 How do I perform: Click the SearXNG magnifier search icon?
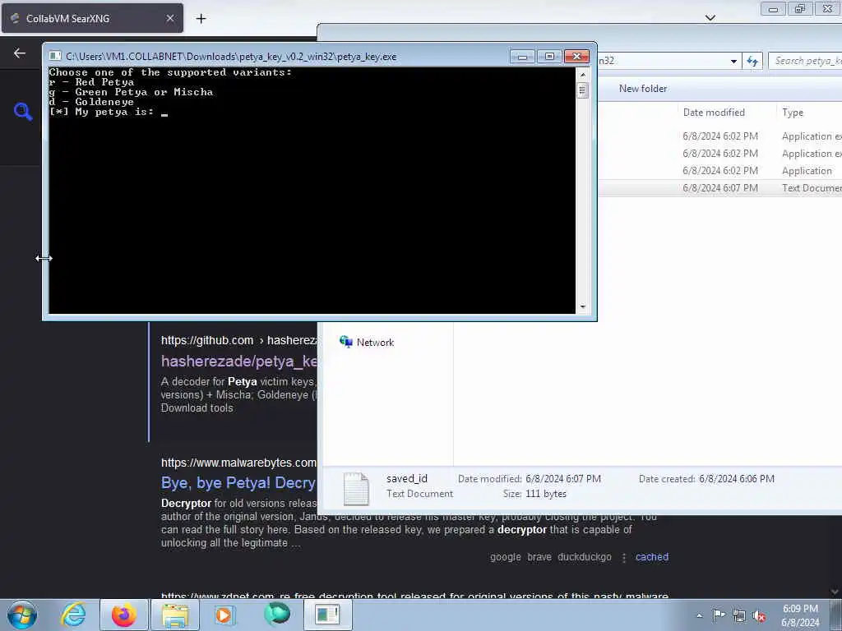23,112
